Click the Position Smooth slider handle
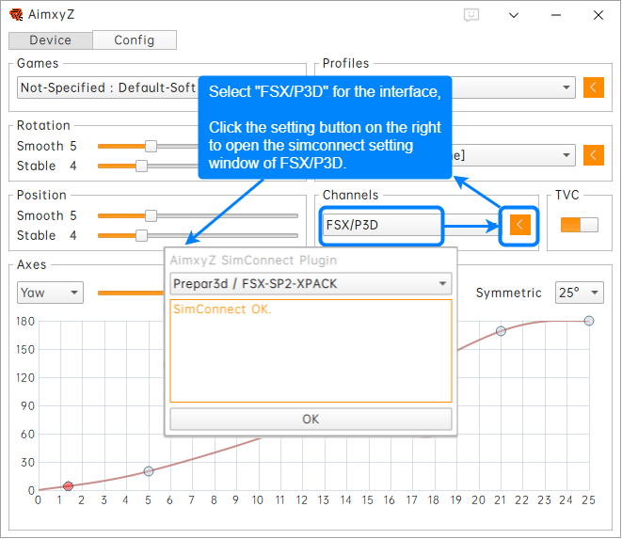622x539 pixels. coord(151,215)
